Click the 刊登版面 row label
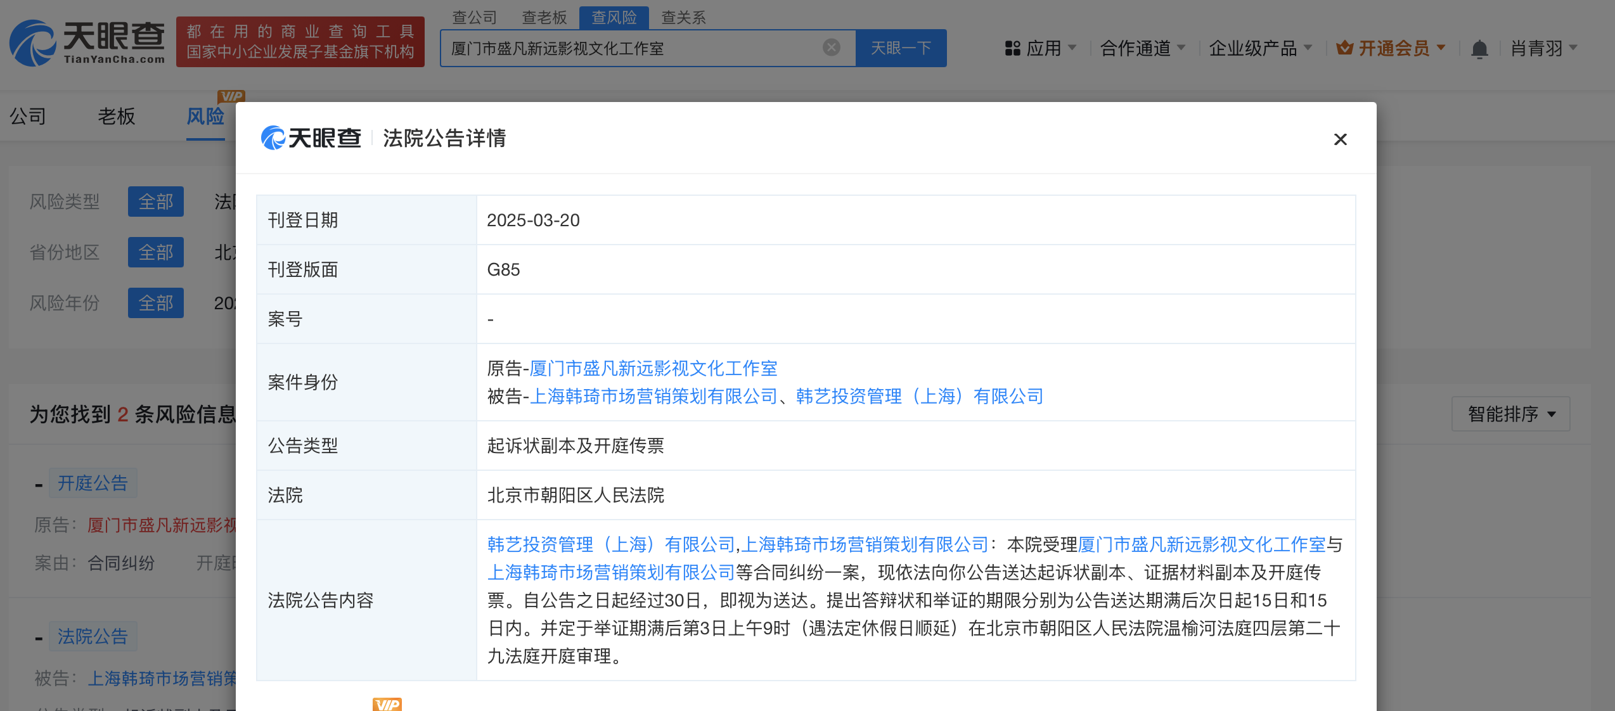Image resolution: width=1615 pixels, height=711 pixels. coord(303,269)
